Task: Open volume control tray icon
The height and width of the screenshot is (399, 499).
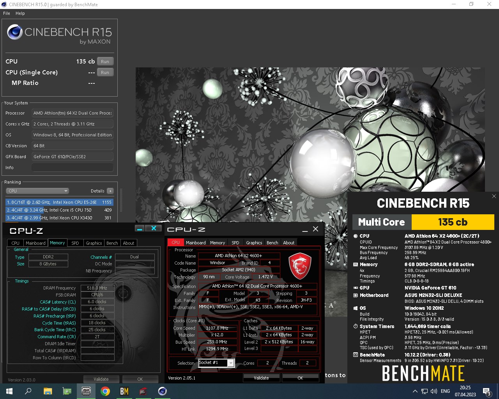Action: pos(434,391)
